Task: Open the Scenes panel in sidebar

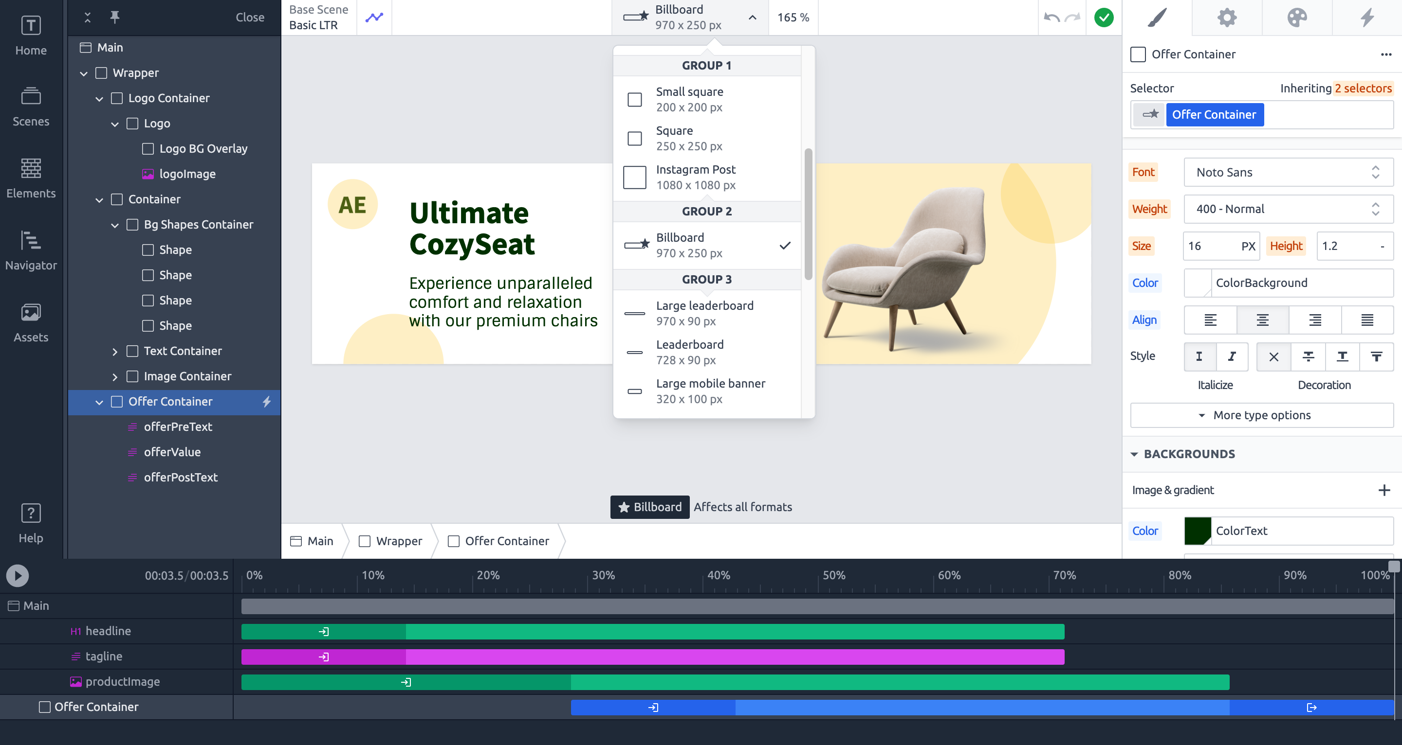Action: point(31,106)
